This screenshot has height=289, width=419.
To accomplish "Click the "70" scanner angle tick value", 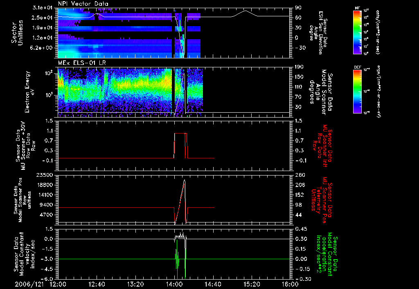I will point(298,97).
